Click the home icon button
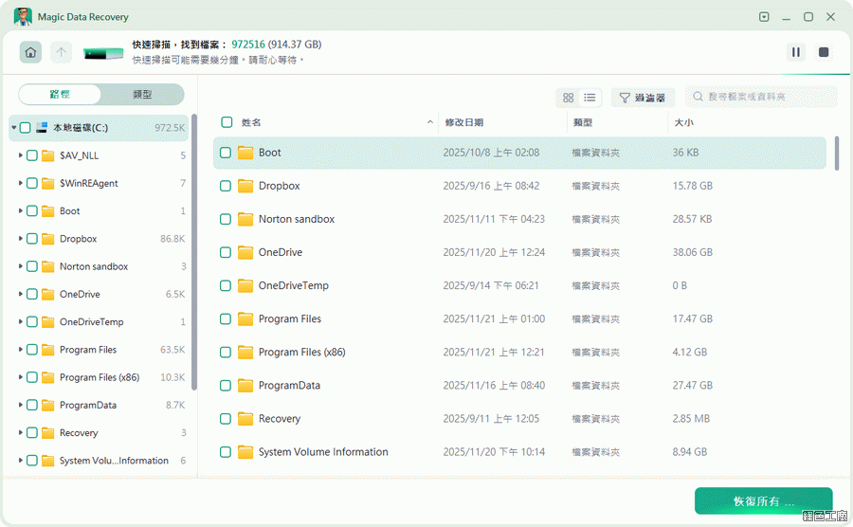Viewport: 853px width, 527px height. (30, 52)
